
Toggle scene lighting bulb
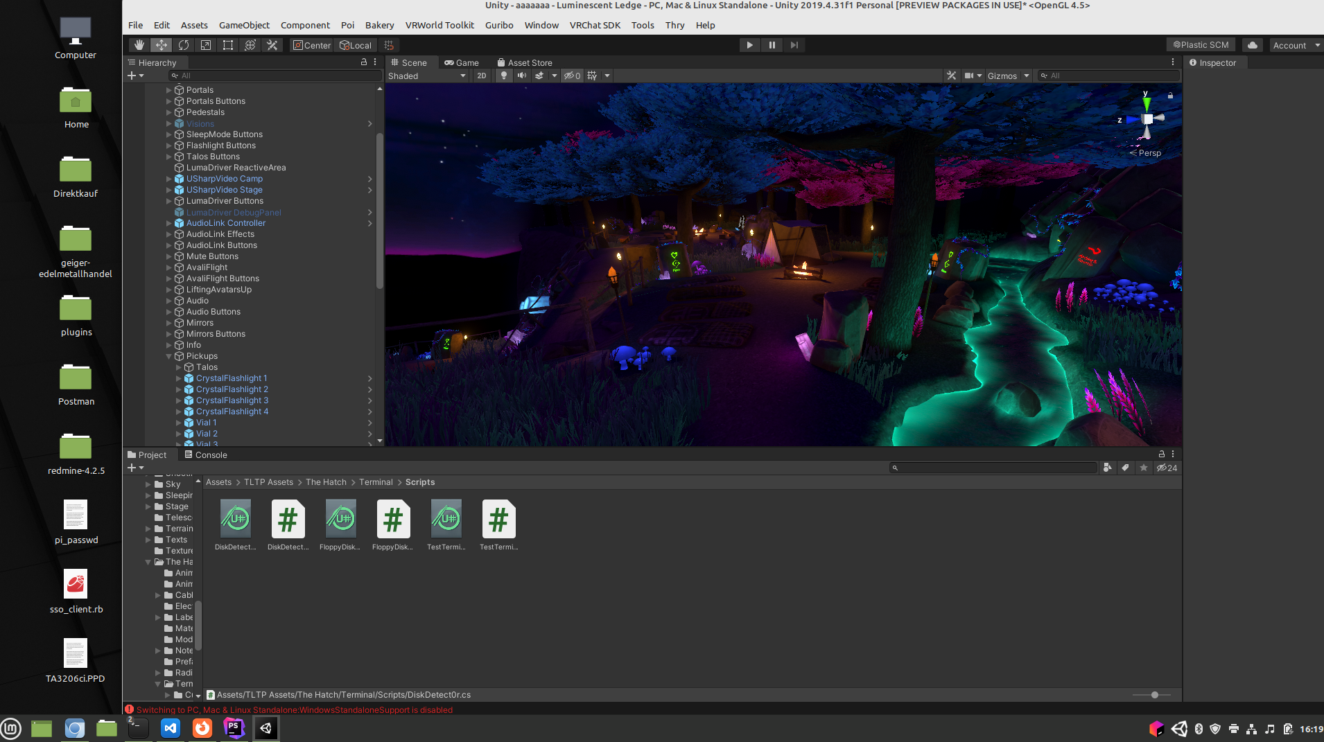point(504,76)
